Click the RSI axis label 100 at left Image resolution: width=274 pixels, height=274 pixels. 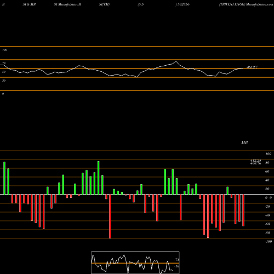coord(4,50)
